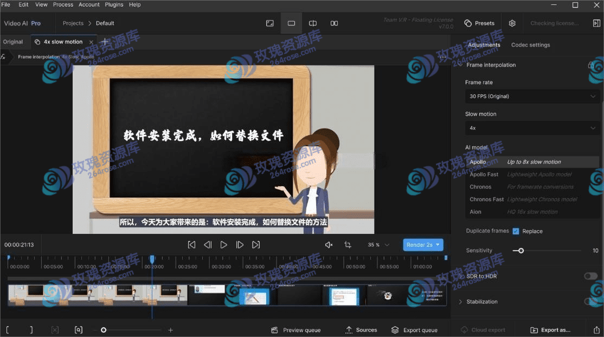Image resolution: width=604 pixels, height=337 pixels.
Task: Adjust the Sensitivity slider handle
Action: click(521, 251)
